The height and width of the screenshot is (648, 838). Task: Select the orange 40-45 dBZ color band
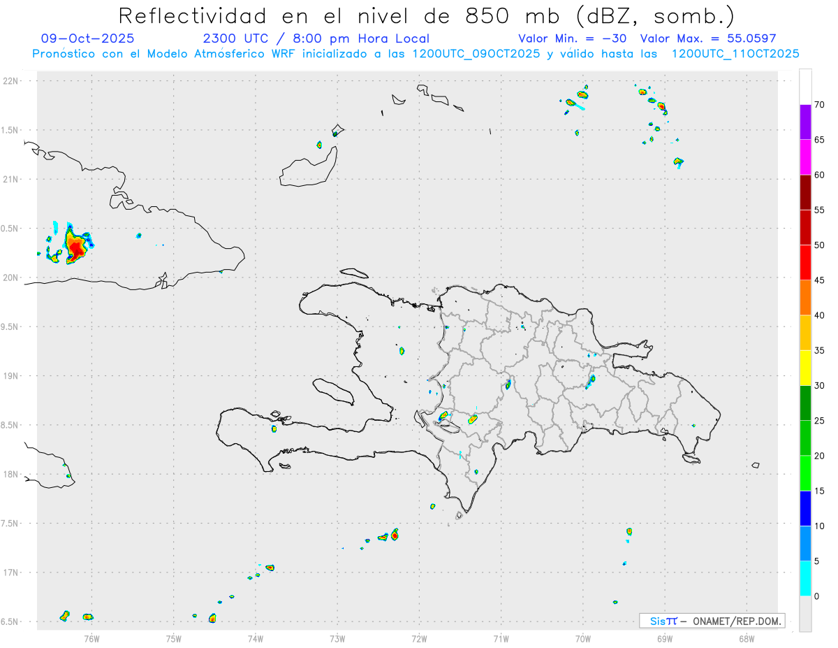(x=805, y=298)
